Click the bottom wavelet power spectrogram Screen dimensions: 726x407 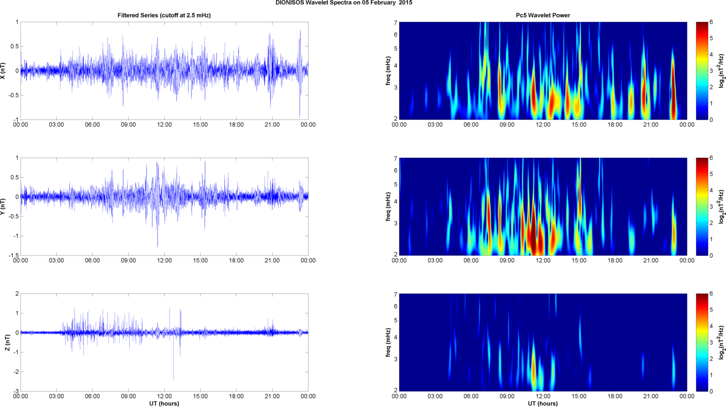[543, 342]
